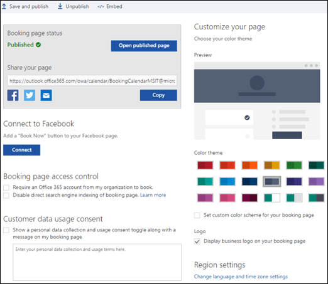Open published page button
The image size is (328, 284).
click(144, 46)
